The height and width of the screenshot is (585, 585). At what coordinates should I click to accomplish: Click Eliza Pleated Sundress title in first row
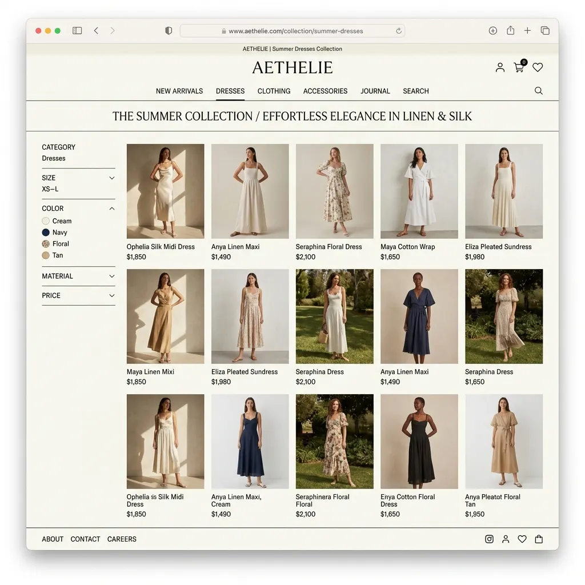498,247
